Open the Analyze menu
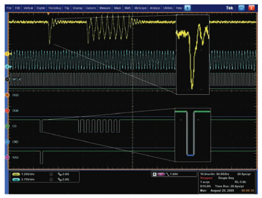Viewport: 262px width, 198px height. [x=155, y=8]
